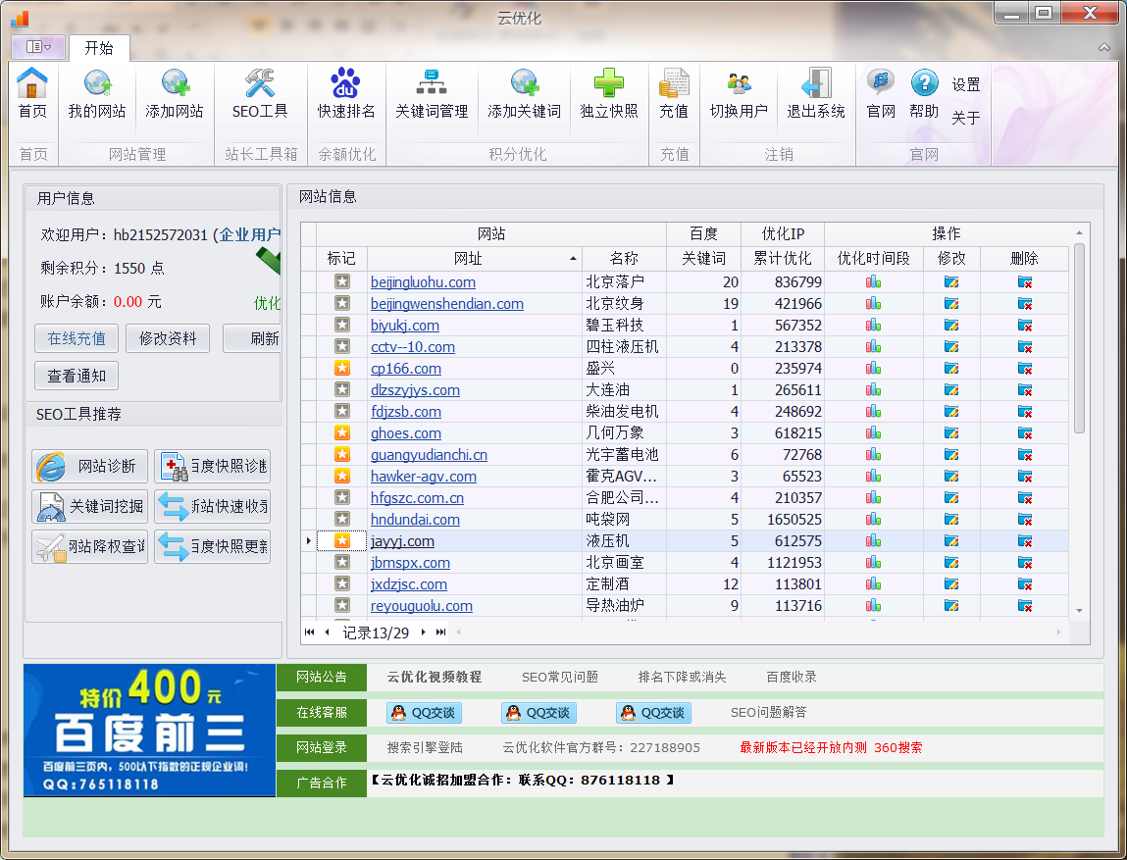
Task: Click the 在线充值 button
Action: click(x=77, y=338)
